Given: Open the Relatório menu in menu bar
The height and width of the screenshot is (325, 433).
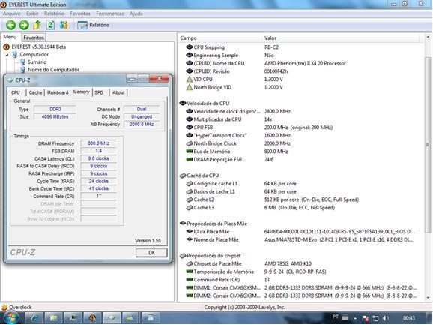Looking at the screenshot, I should [54, 14].
